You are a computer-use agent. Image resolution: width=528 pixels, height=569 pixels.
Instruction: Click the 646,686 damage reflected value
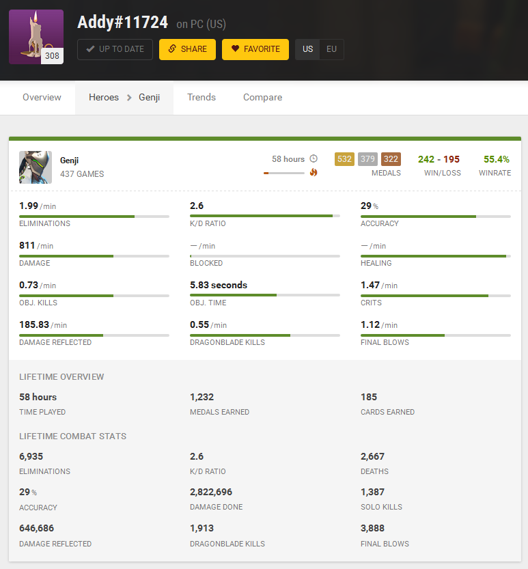click(37, 529)
